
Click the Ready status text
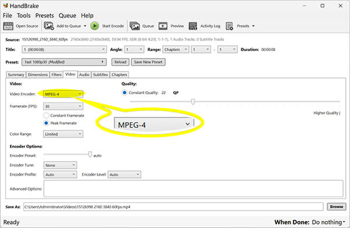12,222
